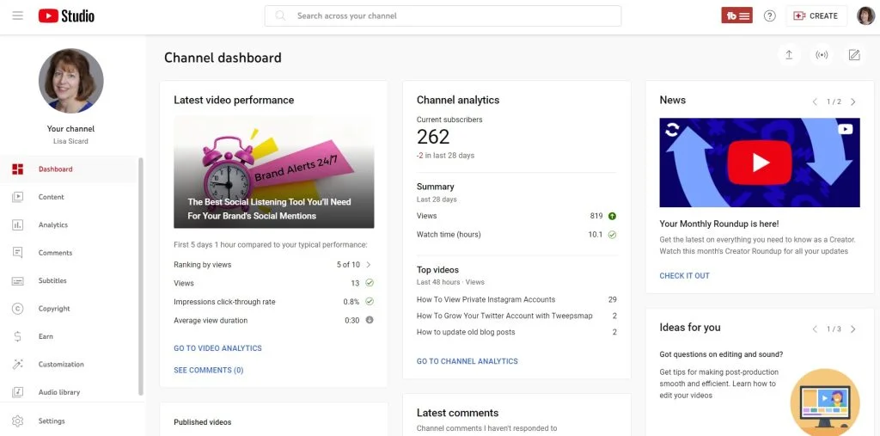
Task: Open the Settings gear icon
Action: tap(18, 421)
